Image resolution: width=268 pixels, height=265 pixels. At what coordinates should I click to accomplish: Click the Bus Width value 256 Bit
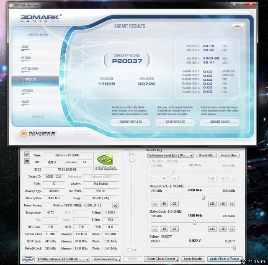[101, 191]
